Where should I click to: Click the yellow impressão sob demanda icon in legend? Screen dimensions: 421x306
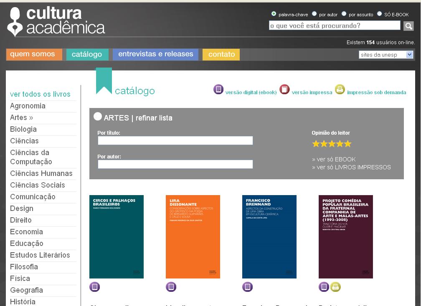(340, 89)
